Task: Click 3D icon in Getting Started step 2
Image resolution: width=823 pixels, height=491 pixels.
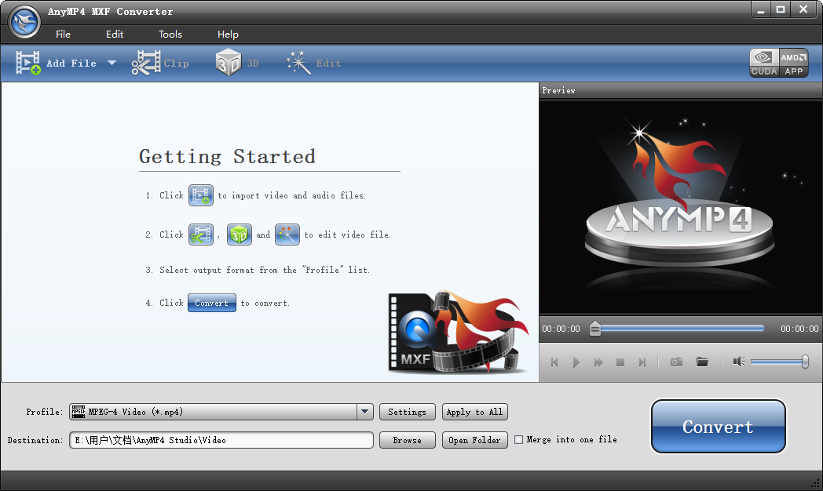Action: 240,235
